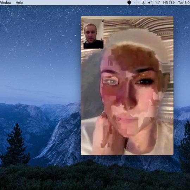Click the small dark marker on self-view corner
190x190 pixels.
(103, 21)
